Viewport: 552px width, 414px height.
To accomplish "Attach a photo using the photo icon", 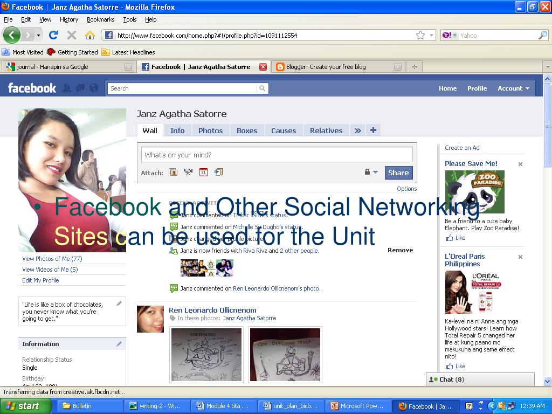I will tap(173, 172).
